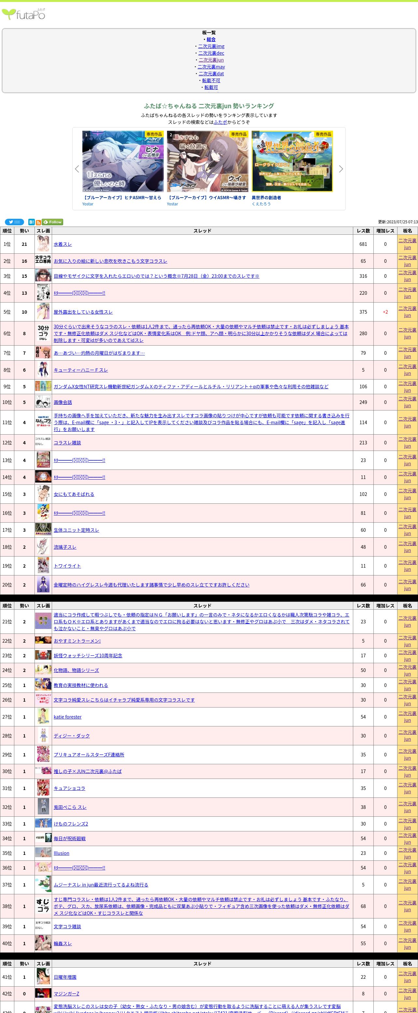The image size is (418, 1013).
Task: Open the 毎日が呪術廻戦 thread
Action: [69, 838]
